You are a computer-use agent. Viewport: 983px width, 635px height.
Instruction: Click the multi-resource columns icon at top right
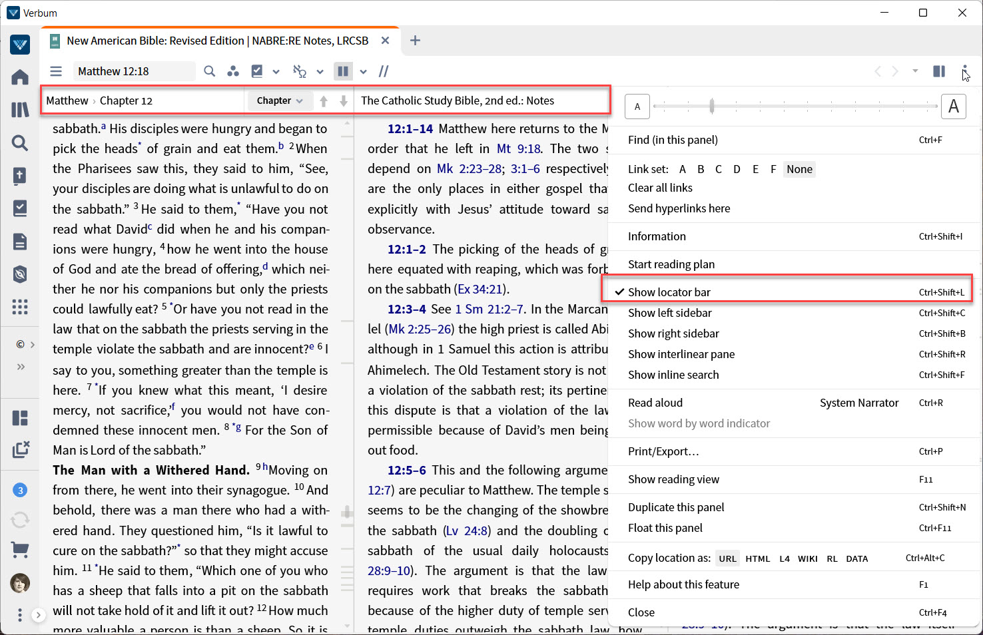click(939, 71)
